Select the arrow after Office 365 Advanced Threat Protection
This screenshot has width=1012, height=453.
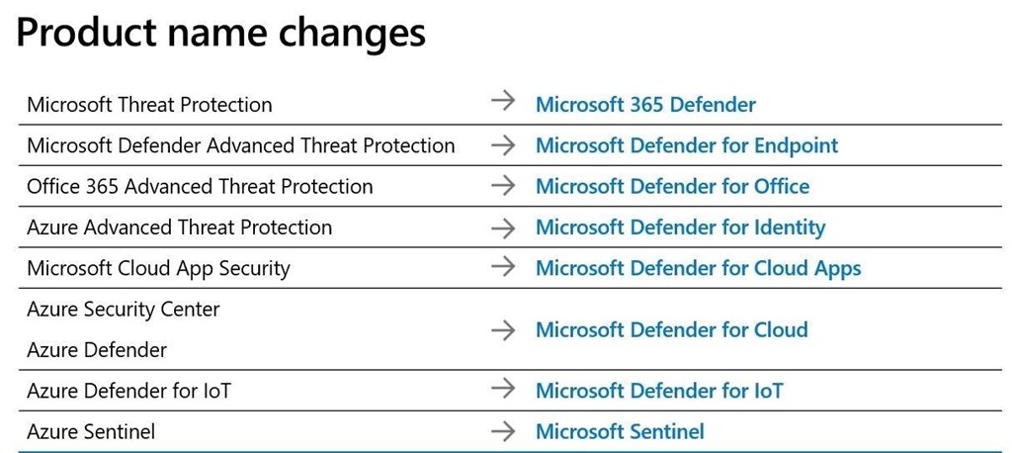point(503,186)
